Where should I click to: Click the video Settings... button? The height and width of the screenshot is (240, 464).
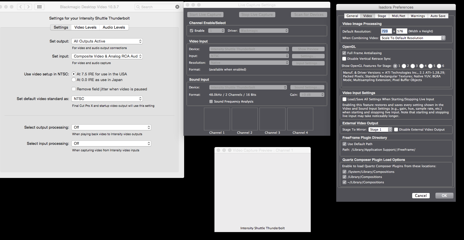click(308, 56)
